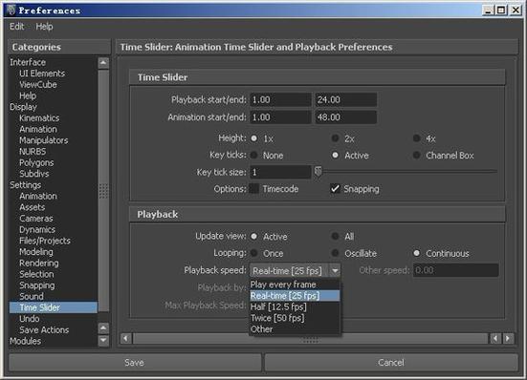527x380 pixels.
Task: Select Channel Box for Key ticks
Action: (417, 155)
